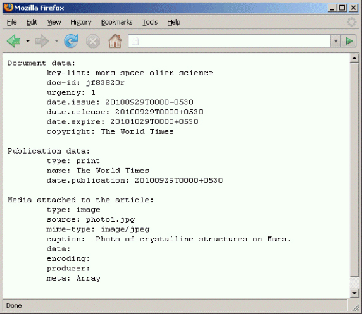Click the page icon in address bar
This screenshot has height=314, width=362.
click(135, 41)
